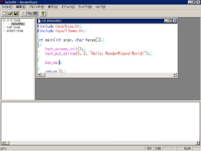This screenshot has height=151, width=201.
Task: Click the 12桁 status bar entry
Action: click(158, 149)
